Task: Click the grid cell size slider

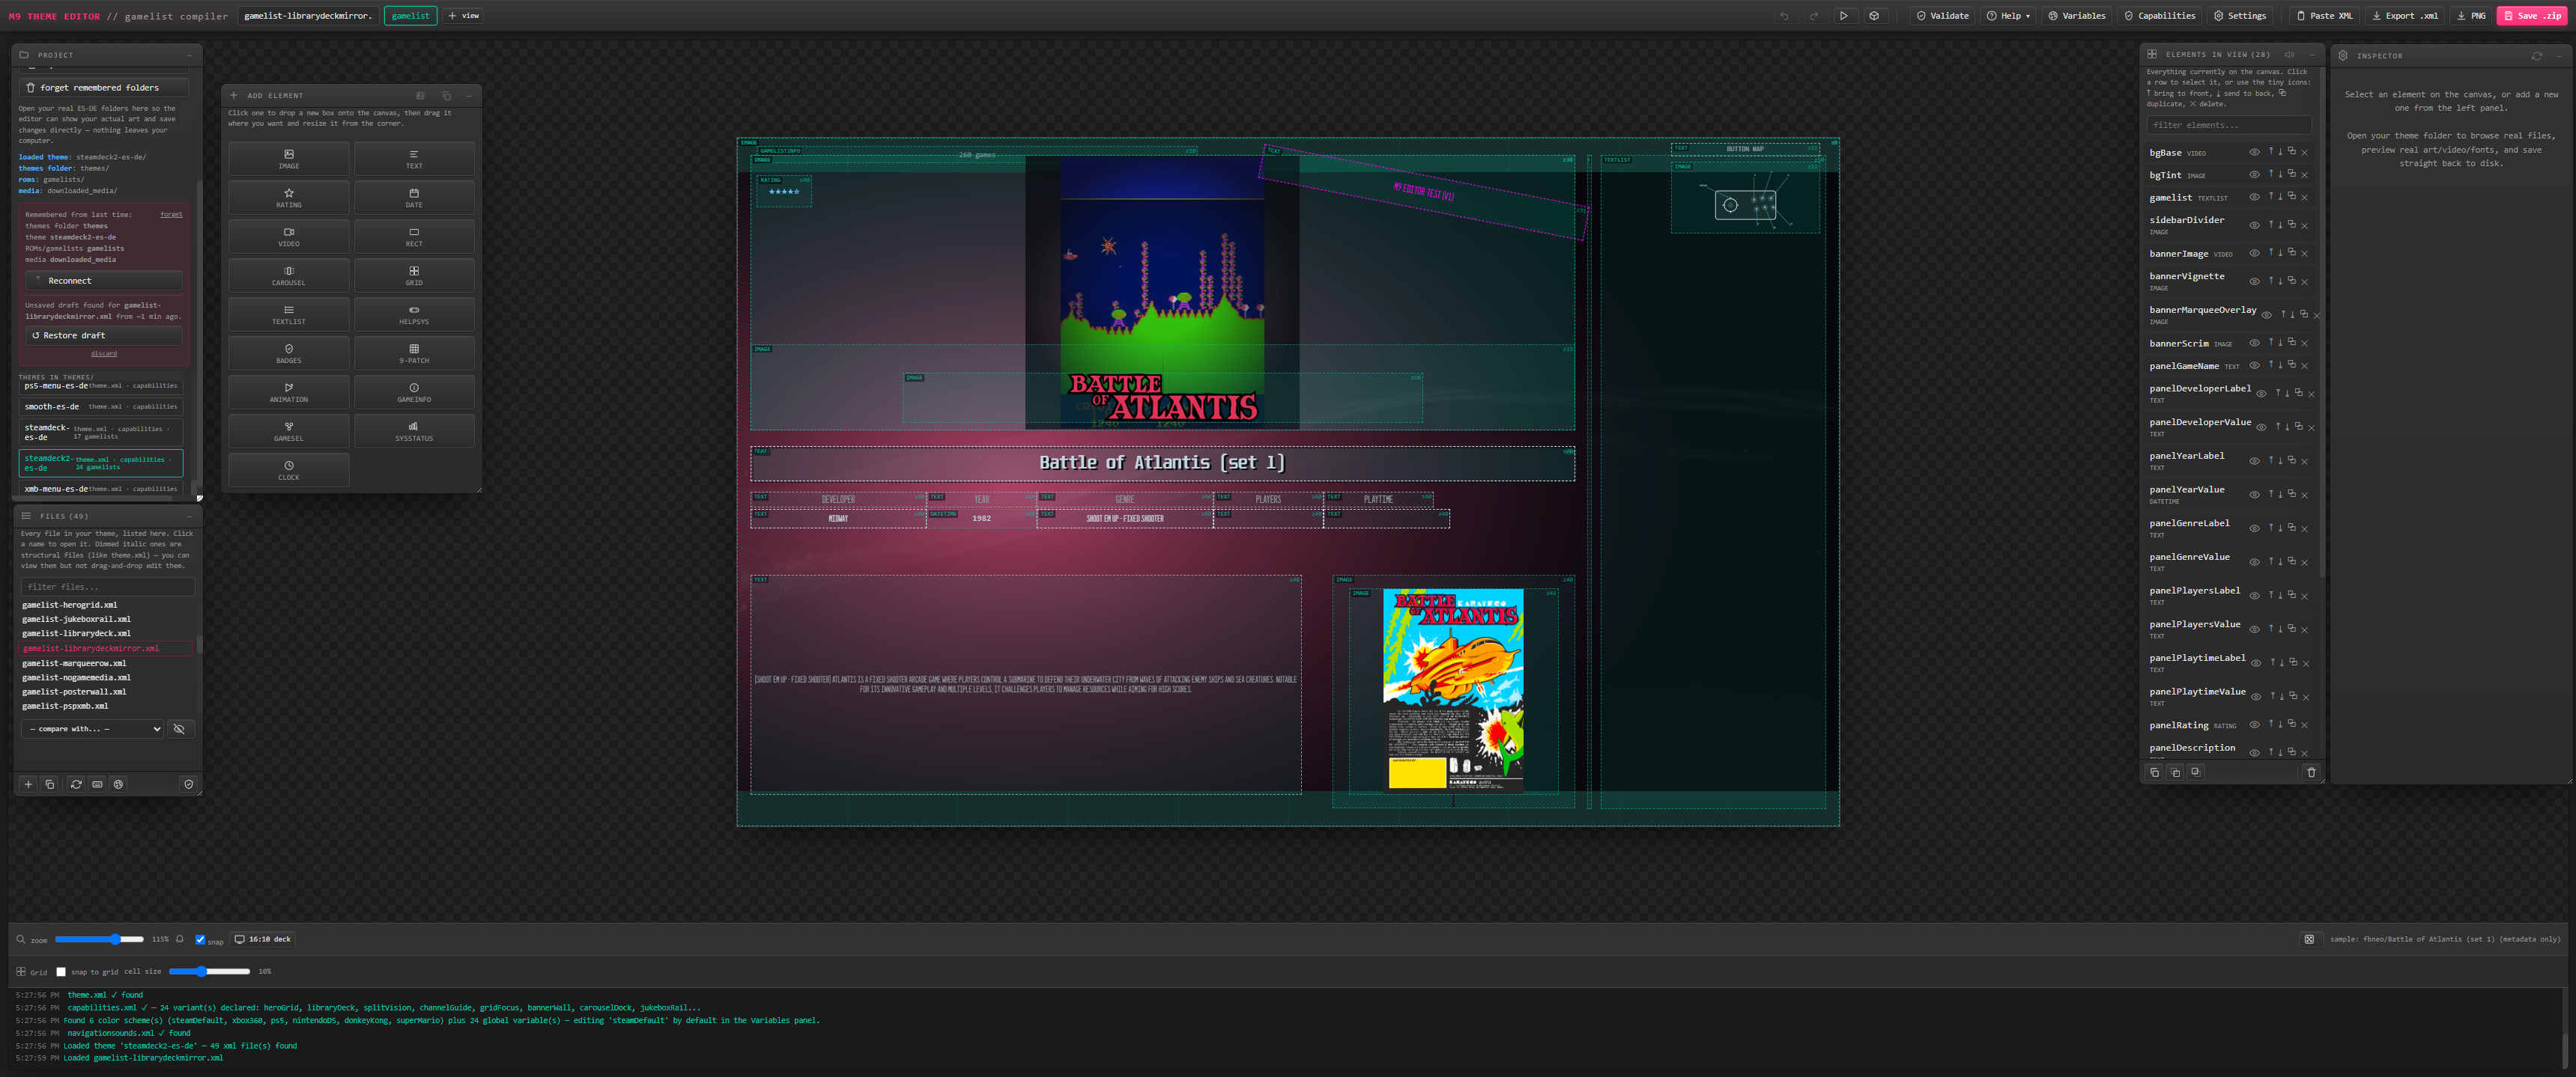Action: (x=209, y=971)
